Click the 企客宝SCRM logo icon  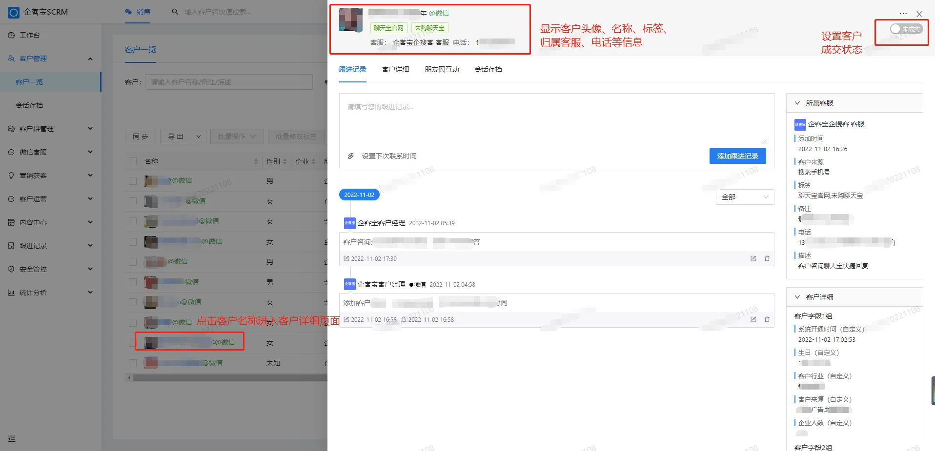pyautogui.click(x=14, y=12)
